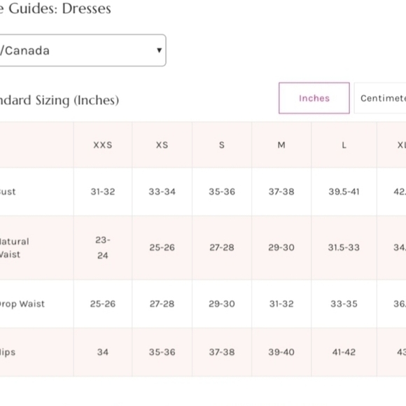Click the 25-26 natural waist XS cell
The image size is (406, 406).
[x=162, y=248]
